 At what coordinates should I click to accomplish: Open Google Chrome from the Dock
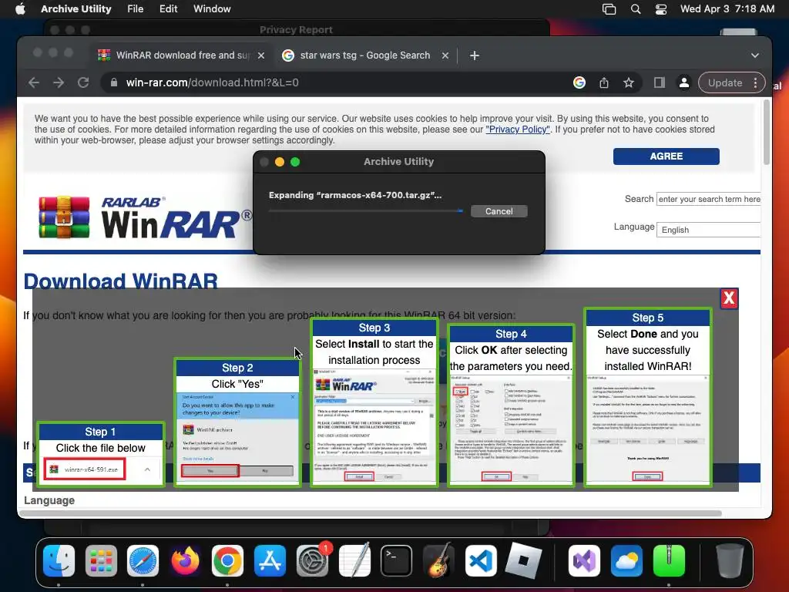[227, 560]
